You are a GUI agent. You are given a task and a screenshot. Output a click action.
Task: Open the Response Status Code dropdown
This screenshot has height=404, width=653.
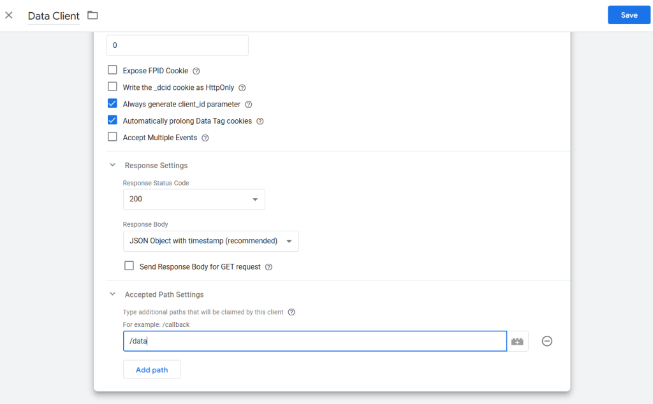194,199
